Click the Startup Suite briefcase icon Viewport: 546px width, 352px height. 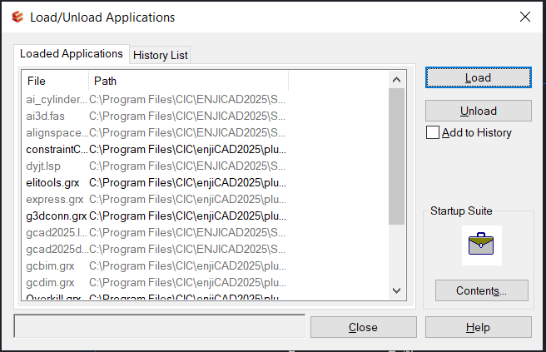coord(481,245)
